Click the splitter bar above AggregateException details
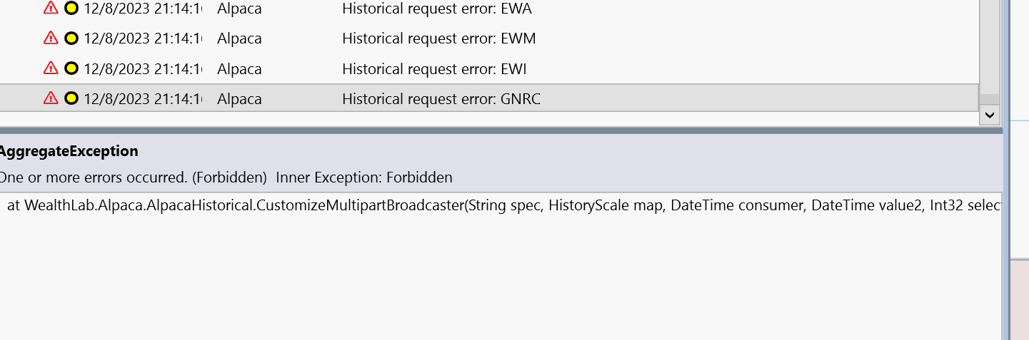Image resolution: width=1029 pixels, height=340 pixels. coord(500,130)
